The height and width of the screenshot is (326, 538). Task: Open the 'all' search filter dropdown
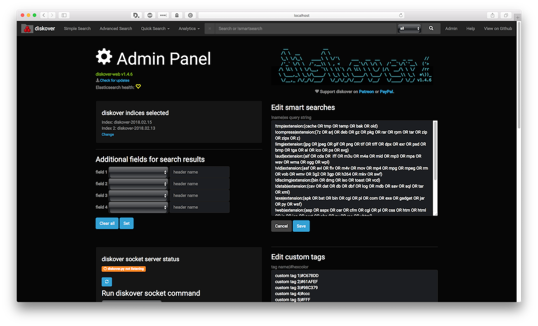[409, 29]
